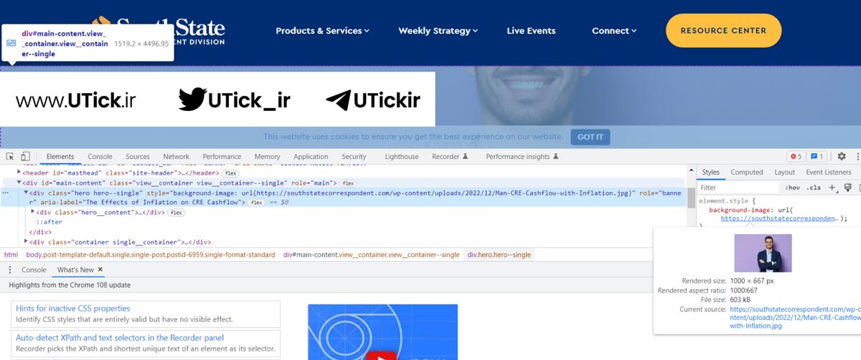This screenshot has height=360, width=861.
Task: Add a new style rule with plus icon
Action: (832, 188)
